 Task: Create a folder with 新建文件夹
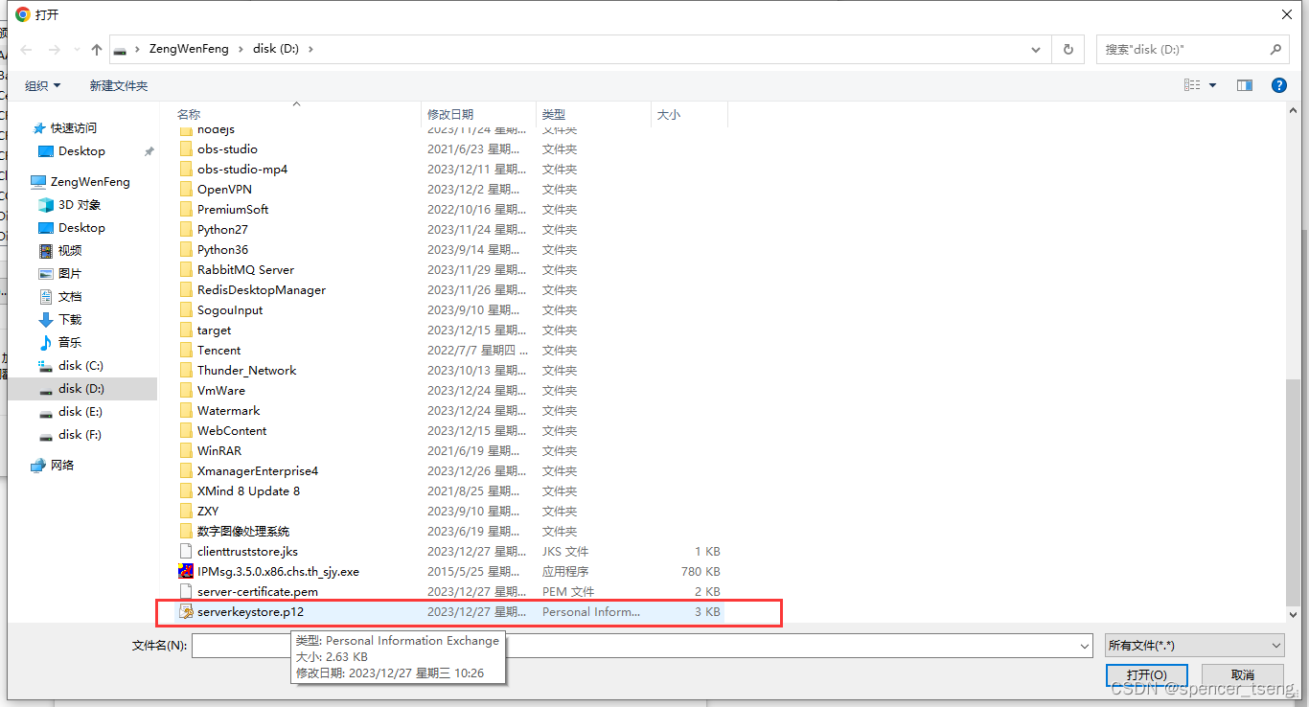[119, 85]
